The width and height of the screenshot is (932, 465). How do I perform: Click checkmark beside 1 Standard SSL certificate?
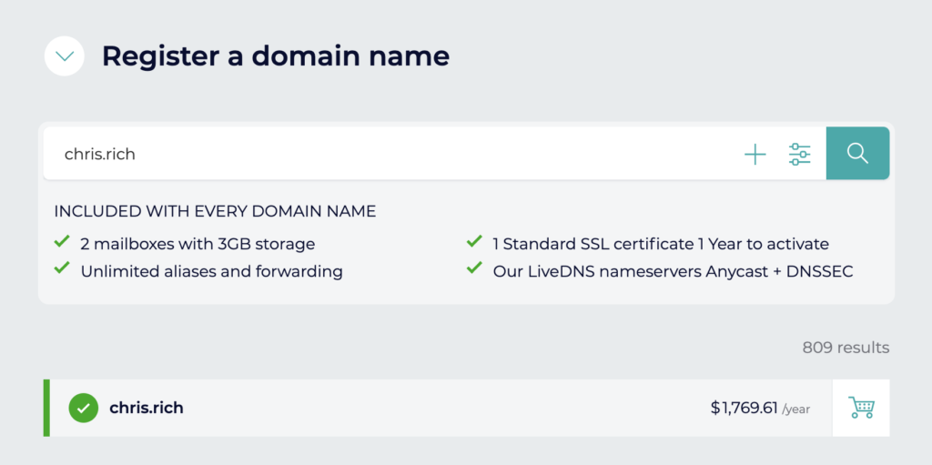[474, 242]
